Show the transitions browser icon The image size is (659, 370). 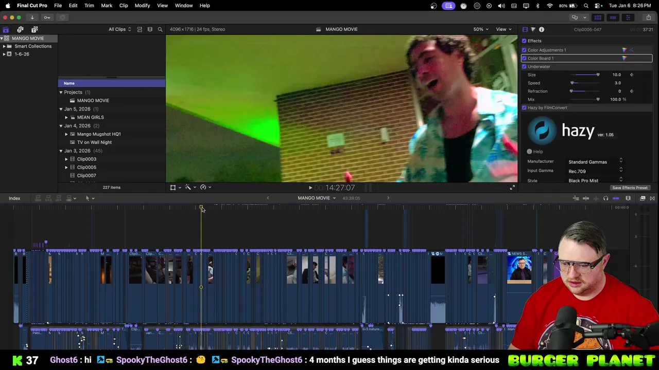click(652, 198)
